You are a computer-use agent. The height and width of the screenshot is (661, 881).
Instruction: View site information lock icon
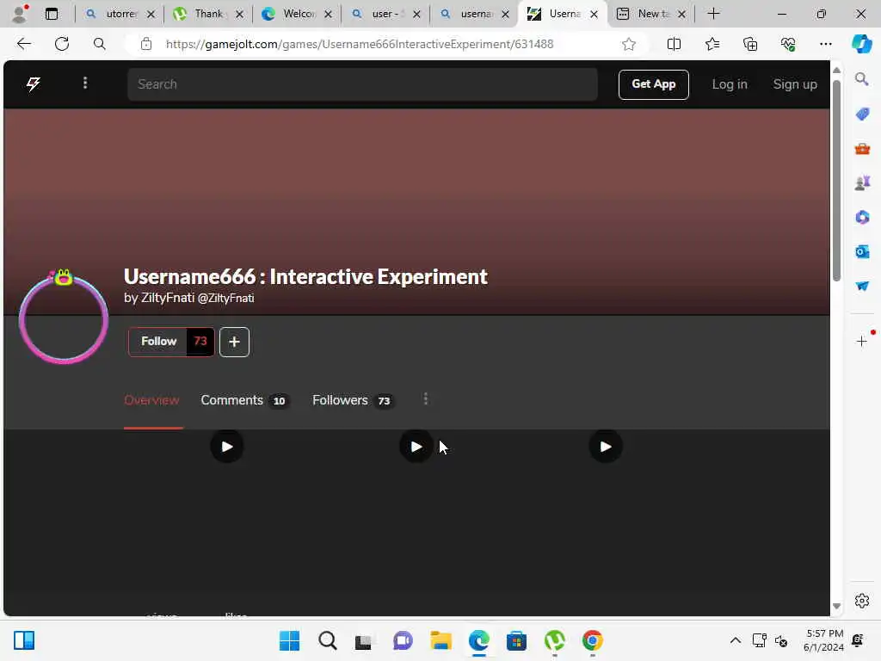coord(146,44)
